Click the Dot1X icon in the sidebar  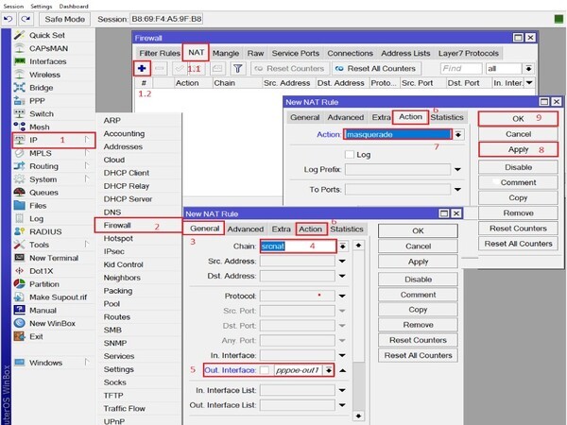point(19,271)
